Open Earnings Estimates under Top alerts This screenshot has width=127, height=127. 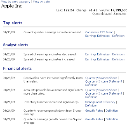[x=97, y=36]
